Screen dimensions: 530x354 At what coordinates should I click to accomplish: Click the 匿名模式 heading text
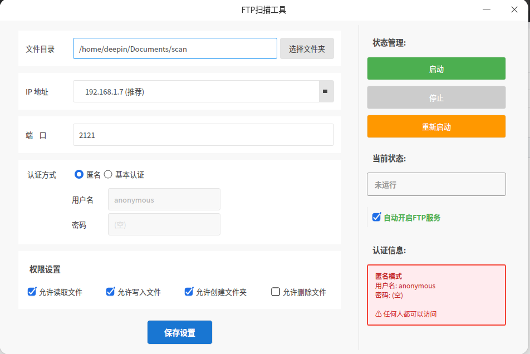point(389,276)
